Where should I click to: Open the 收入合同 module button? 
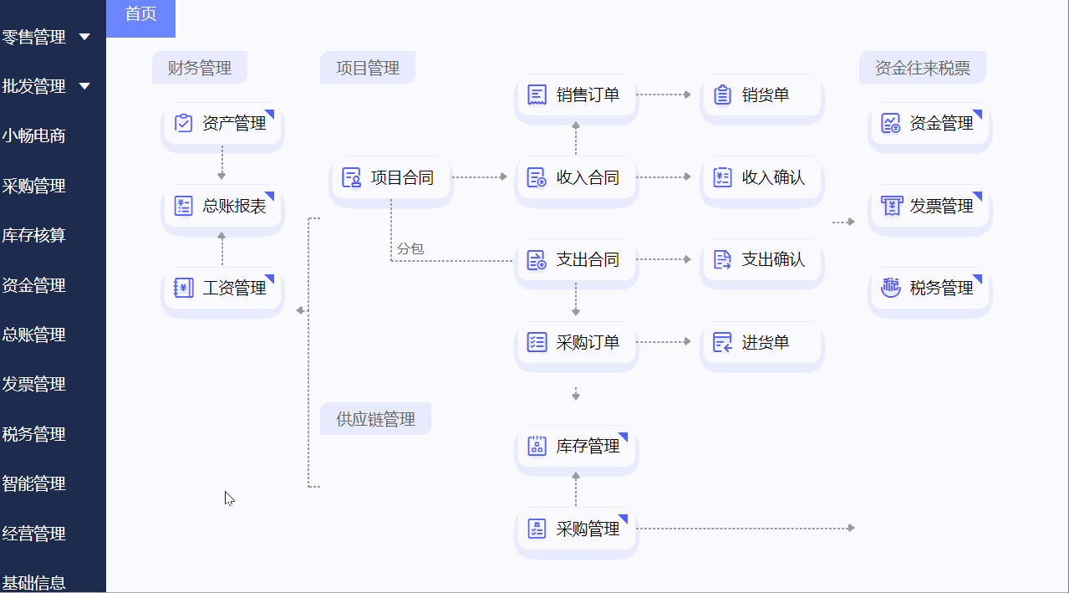[577, 177]
